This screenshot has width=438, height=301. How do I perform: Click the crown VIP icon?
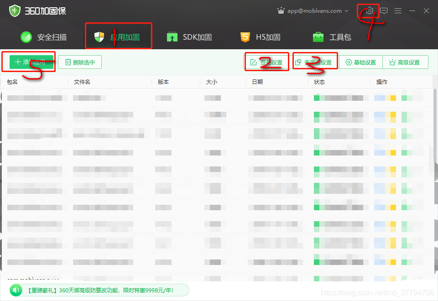(x=281, y=10)
